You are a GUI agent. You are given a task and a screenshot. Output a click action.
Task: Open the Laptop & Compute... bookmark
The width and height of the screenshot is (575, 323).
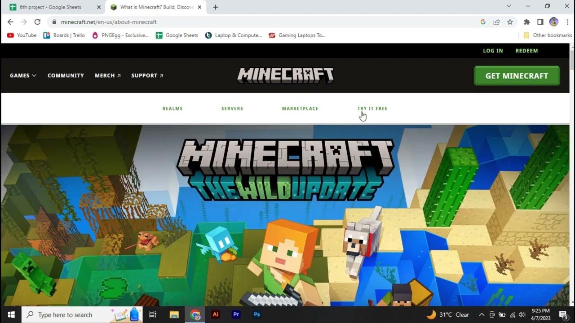[233, 35]
